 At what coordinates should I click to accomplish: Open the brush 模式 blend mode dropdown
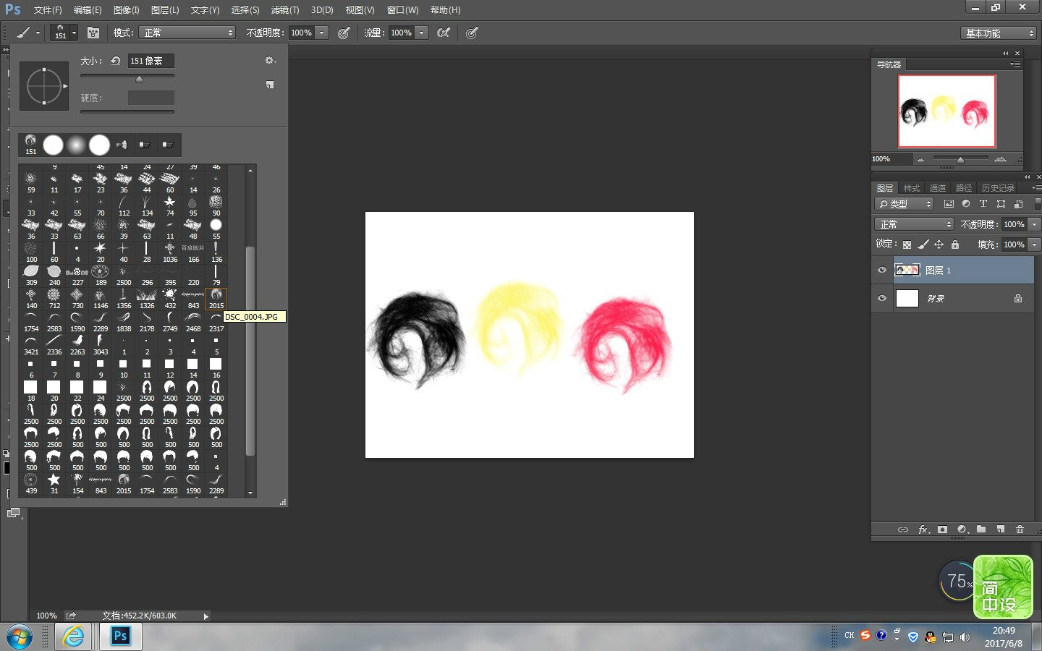(x=187, y=33)
